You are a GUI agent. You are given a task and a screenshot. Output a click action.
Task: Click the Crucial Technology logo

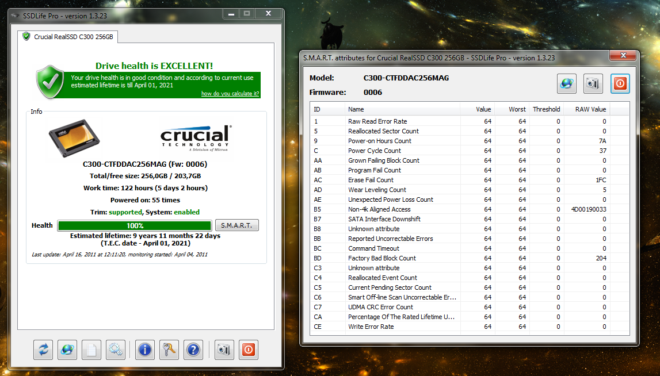pyautogui.click(x=196, y=138)
